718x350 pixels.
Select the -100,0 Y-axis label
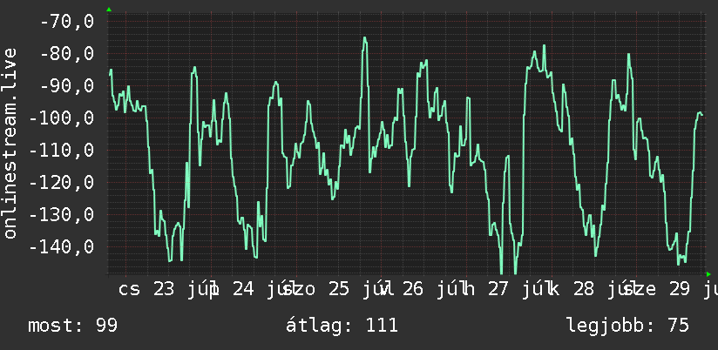coord(61,118)
